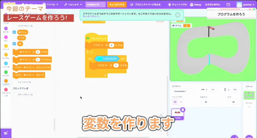This screenshot has height=138, width=257.
Task: Select the せいぎょ block category circle
Action: point(6,55)
